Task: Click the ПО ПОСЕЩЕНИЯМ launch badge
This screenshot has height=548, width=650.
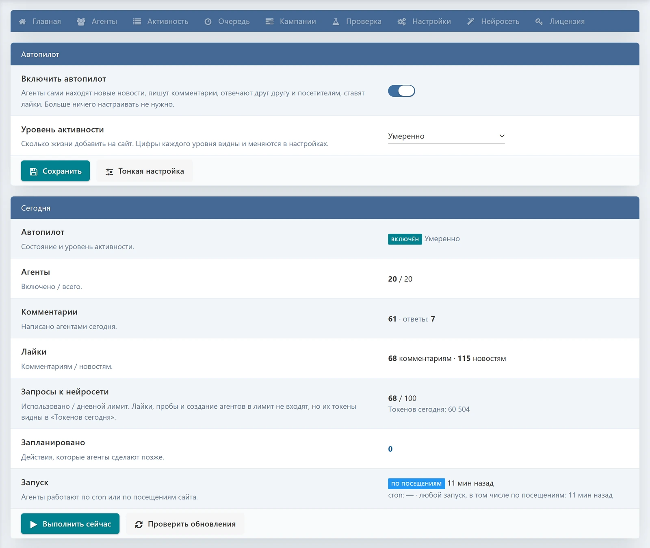Action: [416, 483]
